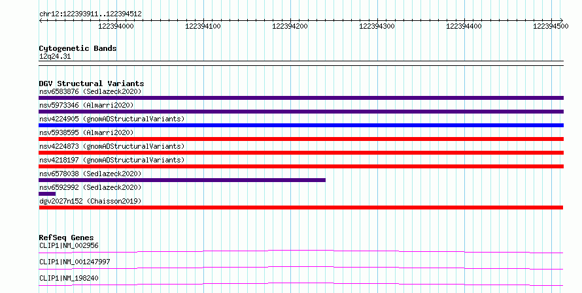Open variant nsv6578038 (Sedlazeck2020) label
This screenshot has height=293, width=582.
90,174
